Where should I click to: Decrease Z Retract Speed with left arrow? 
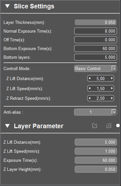[x=89, y=98]
